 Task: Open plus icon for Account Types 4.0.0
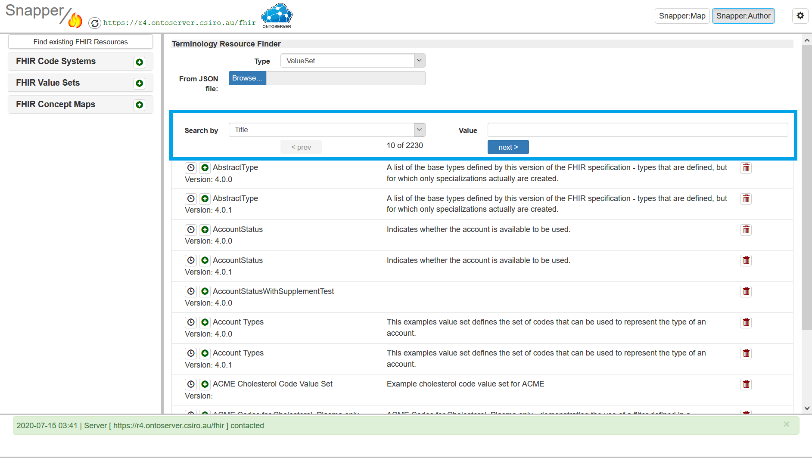pos(205,322)
